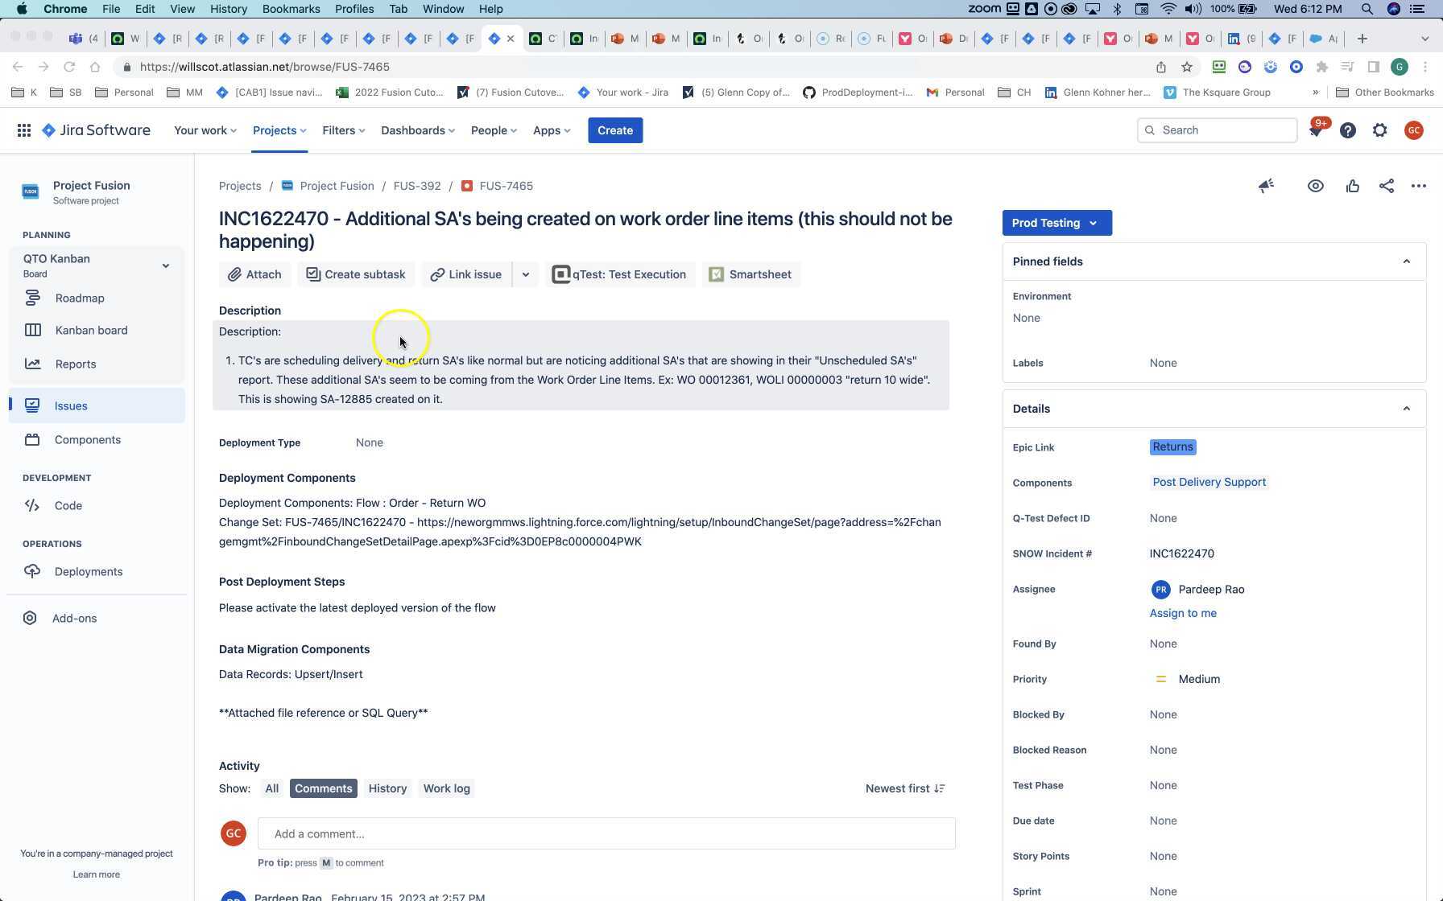Click the Jira notifications bell icon
Image resolution: width=1443 pixels, height=901 pixels.
coord(1316,130)
